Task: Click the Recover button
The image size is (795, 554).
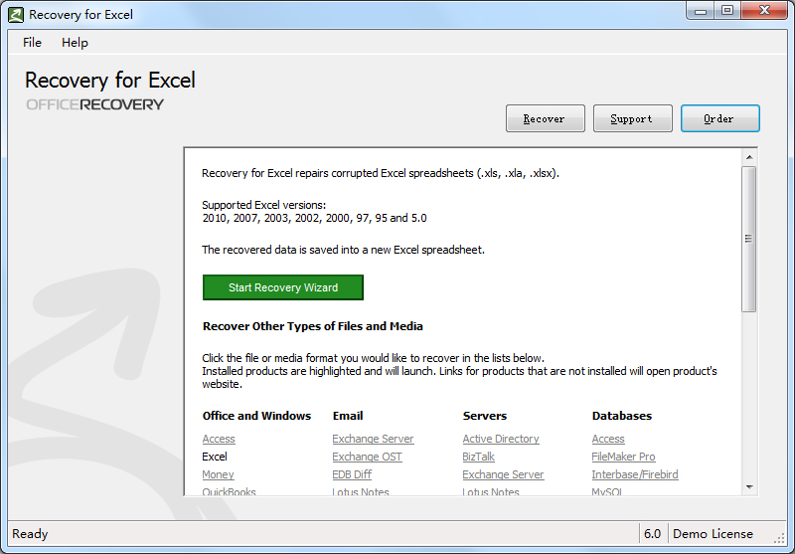Action: click(545, 118)
